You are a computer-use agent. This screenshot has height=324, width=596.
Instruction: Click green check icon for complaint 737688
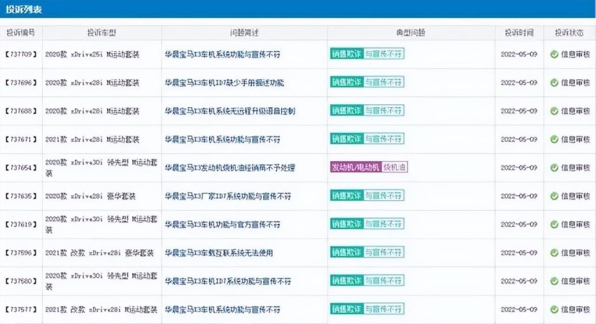554,111
